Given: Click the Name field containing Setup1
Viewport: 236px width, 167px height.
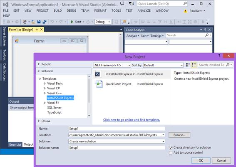Looking at the screenshot, I should click(117, 129).
